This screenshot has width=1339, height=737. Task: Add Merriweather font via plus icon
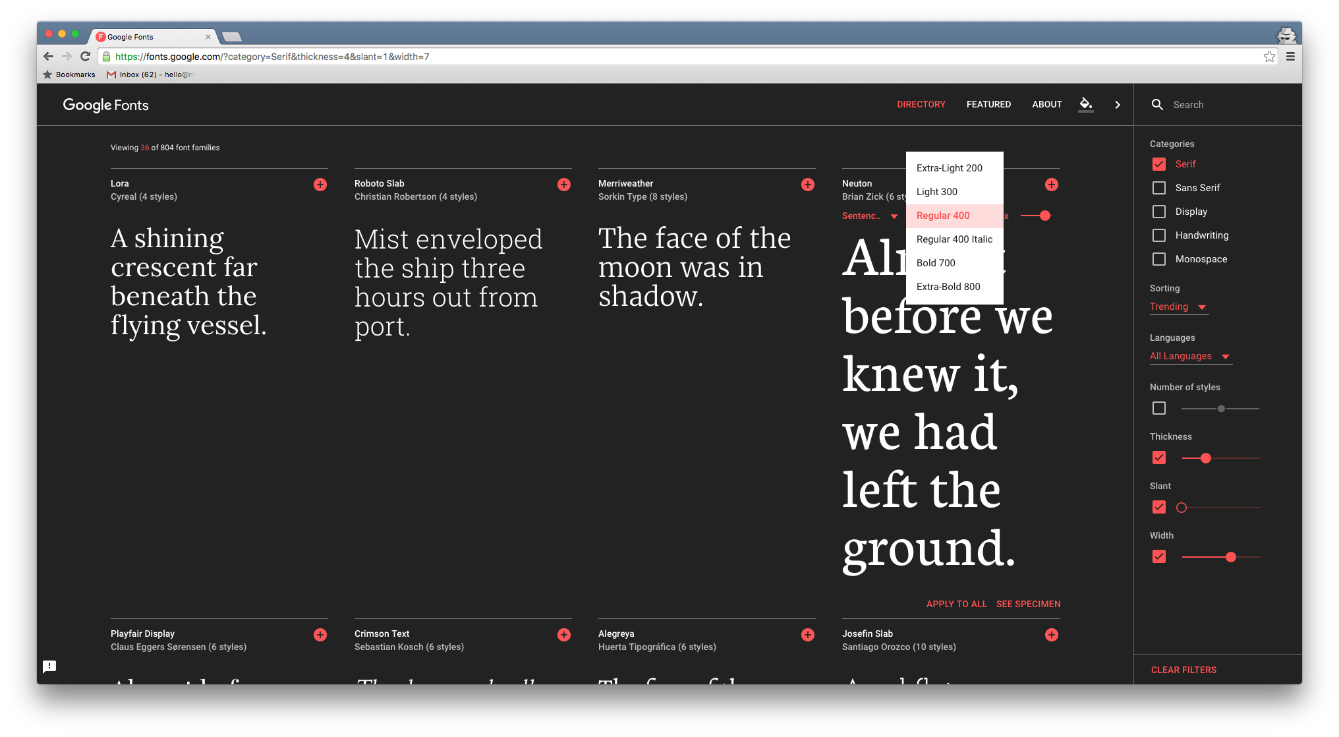pyautogui.click(x=808, y=185)
